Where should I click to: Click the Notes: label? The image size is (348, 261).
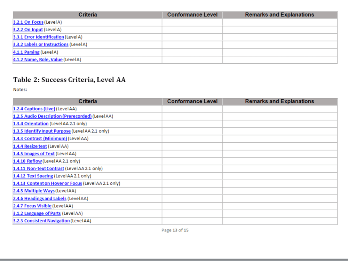point(20,89)
